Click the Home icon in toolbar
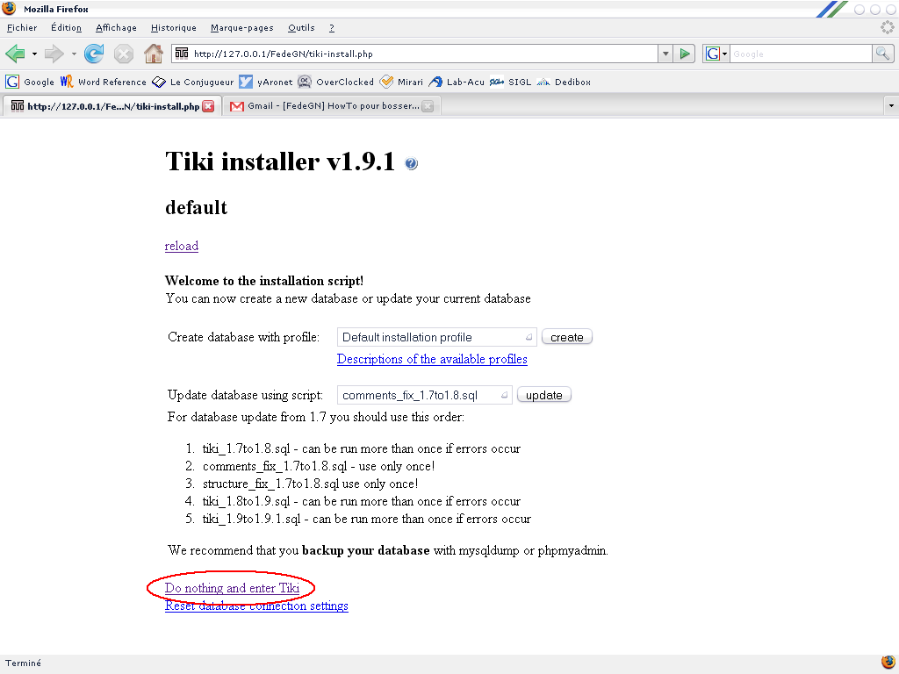This screenshot has width=899, height=674. (x=154, y=54)
